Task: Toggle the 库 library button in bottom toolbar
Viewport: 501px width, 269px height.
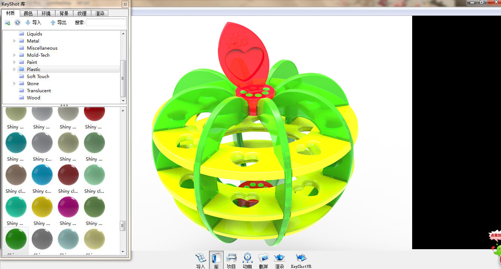Action: 216,260
